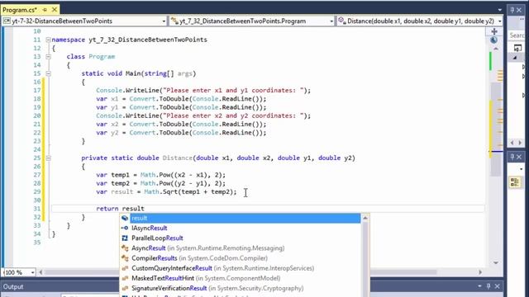Click the Search box in right panel
Image resolution: width=529 pixels, height=297 pixels.
tap(517, 35)
